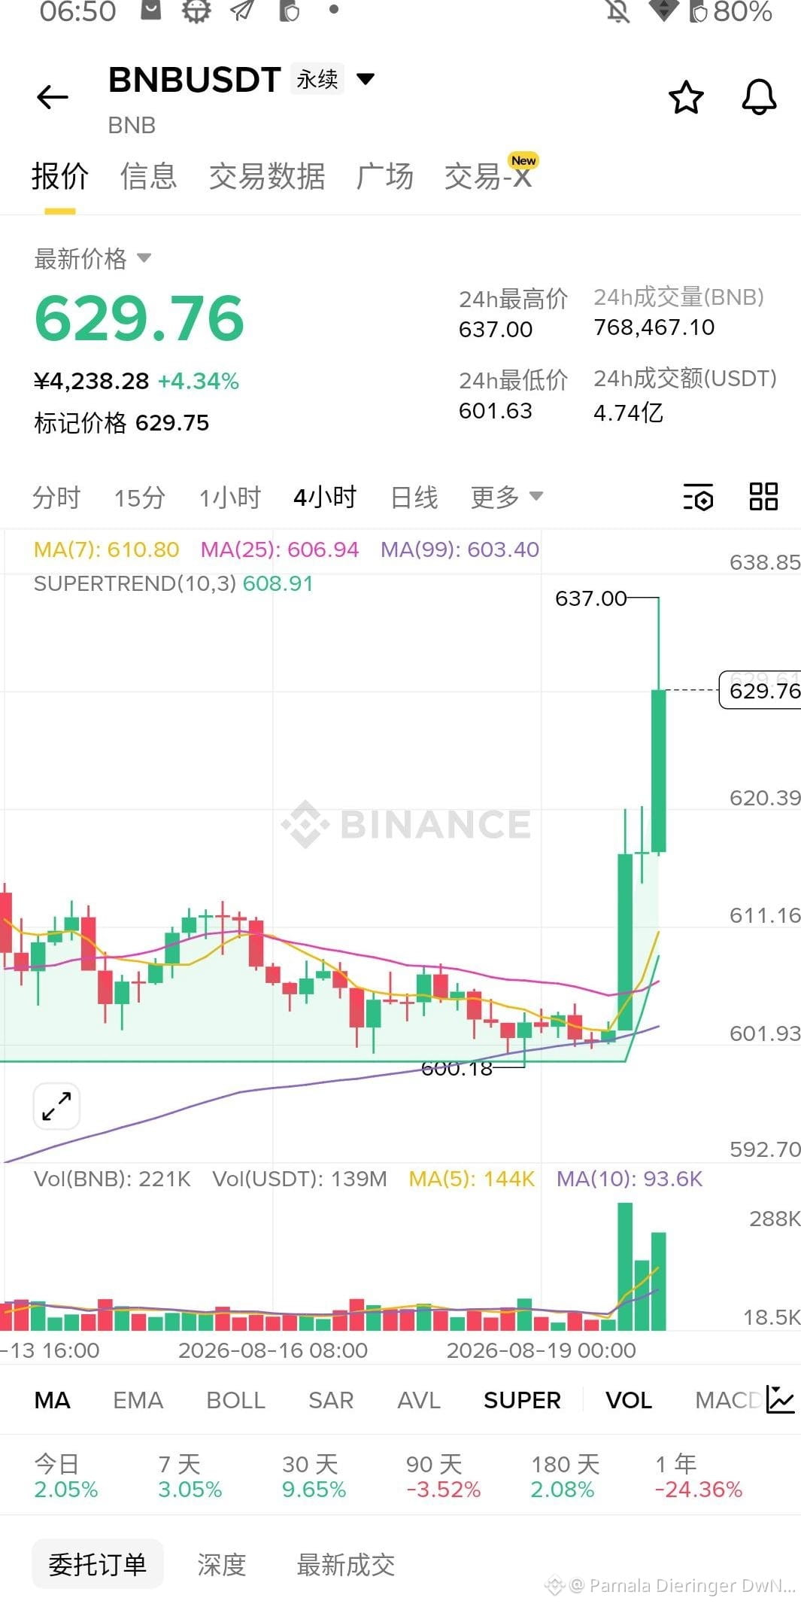
Task: Switch to the 报价 tab
Action: tap(60, 177)
